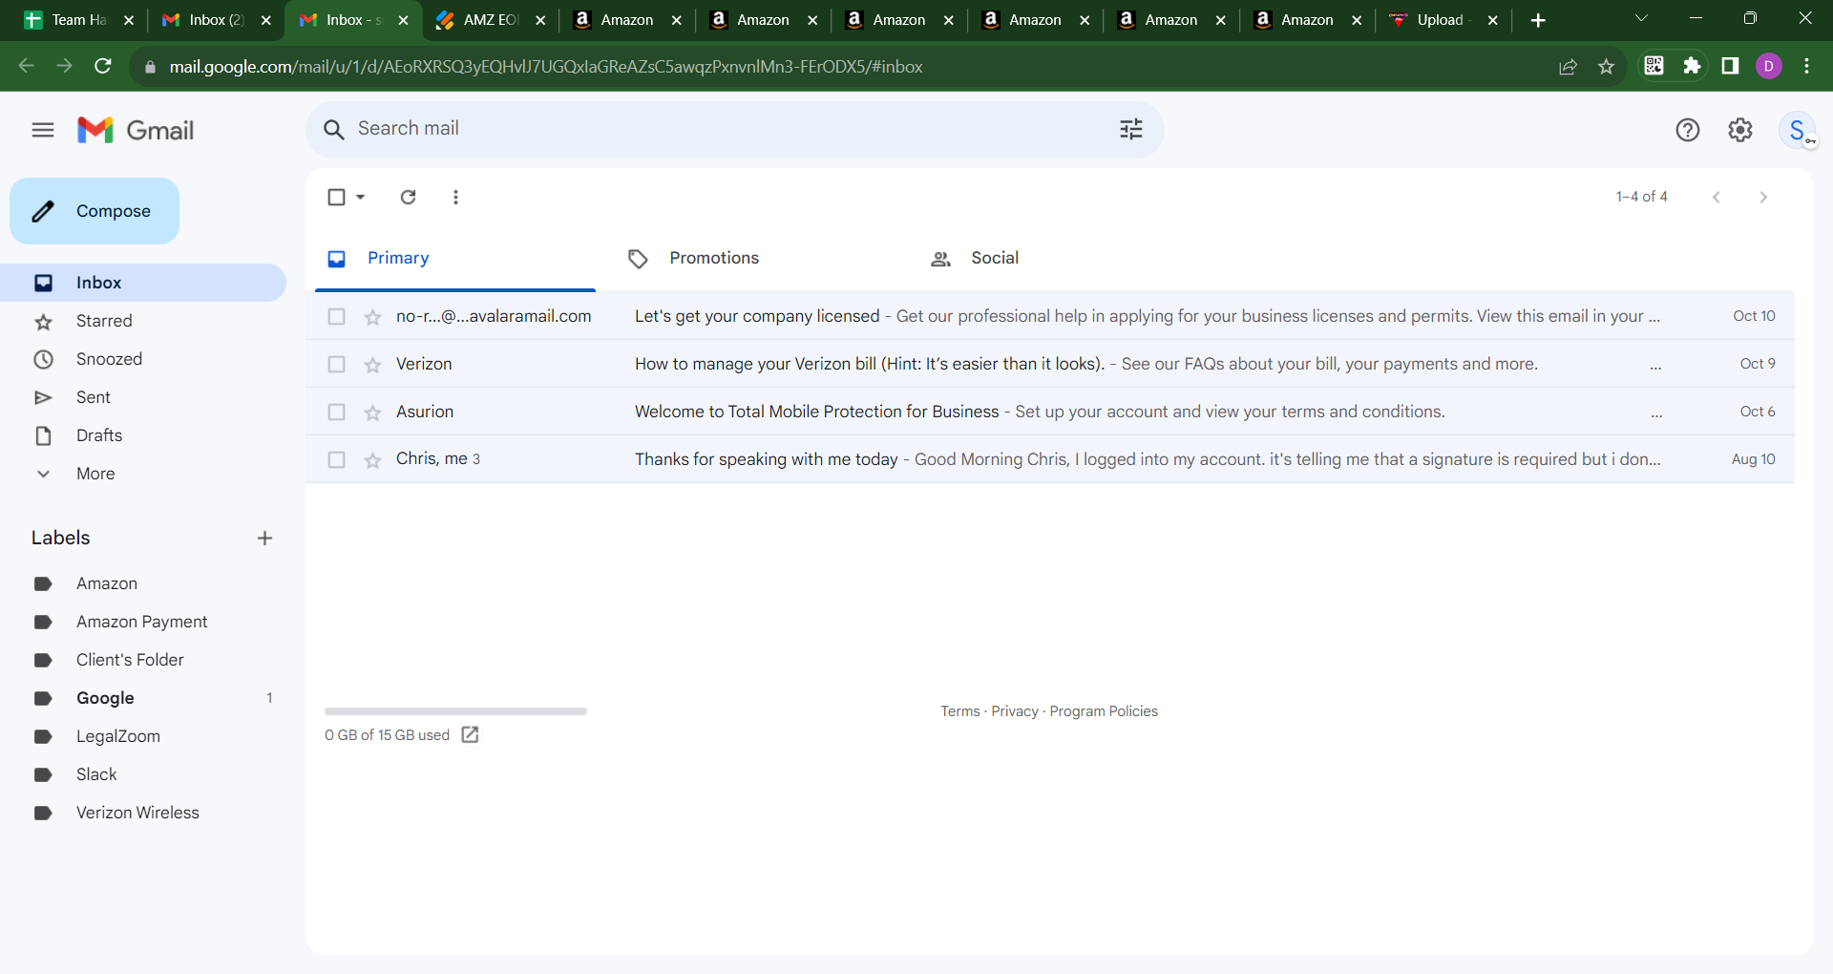Viewport: 1833px width, 974px height.
Task: Open the Slack label
Action: point(96,774)
